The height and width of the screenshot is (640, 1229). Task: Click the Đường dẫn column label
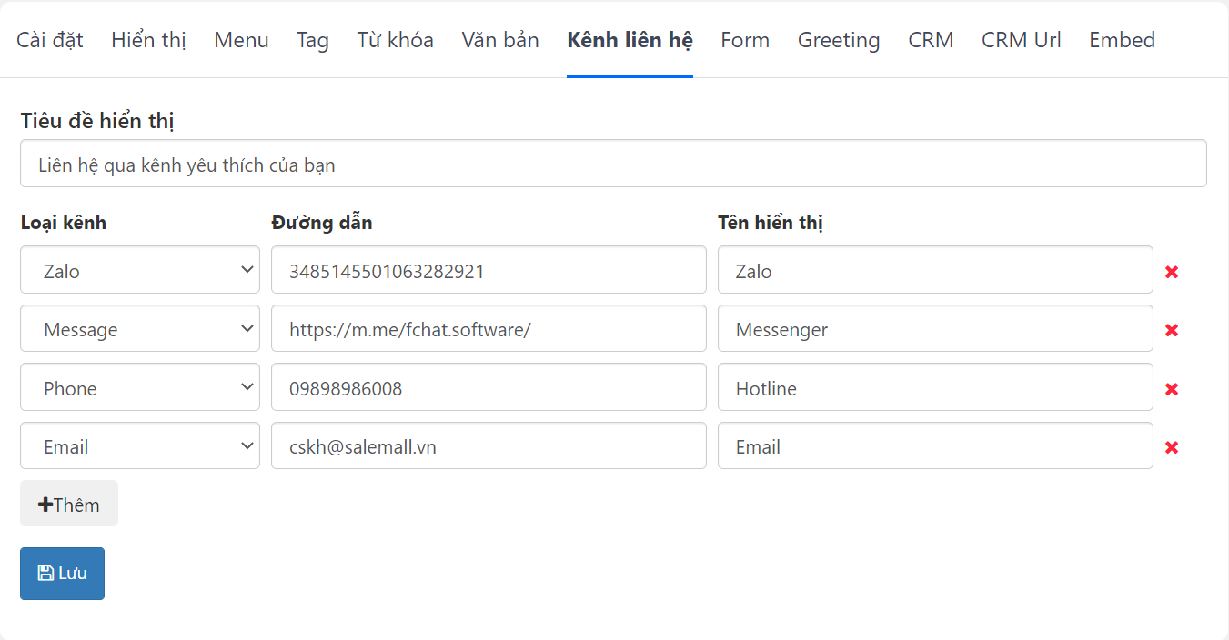coord(322,223)
